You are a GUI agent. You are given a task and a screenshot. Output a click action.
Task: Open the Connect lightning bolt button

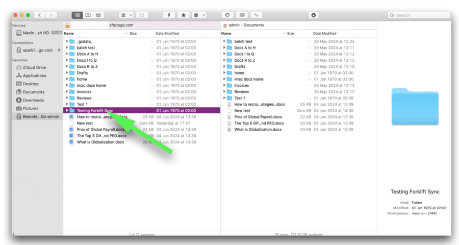pos(169,15)
